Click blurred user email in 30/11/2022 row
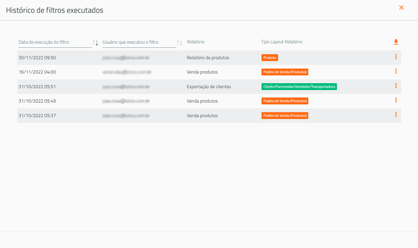This screenshot has width=418, height=248. (x=126, y=58)
